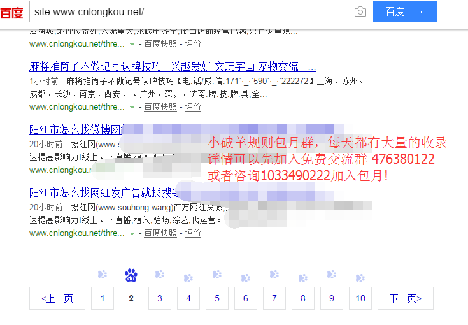The height and width of the screenshot is (325, 468).
Task: Expand dropdown arrow beside first result URL
Action: coord(132,44)
